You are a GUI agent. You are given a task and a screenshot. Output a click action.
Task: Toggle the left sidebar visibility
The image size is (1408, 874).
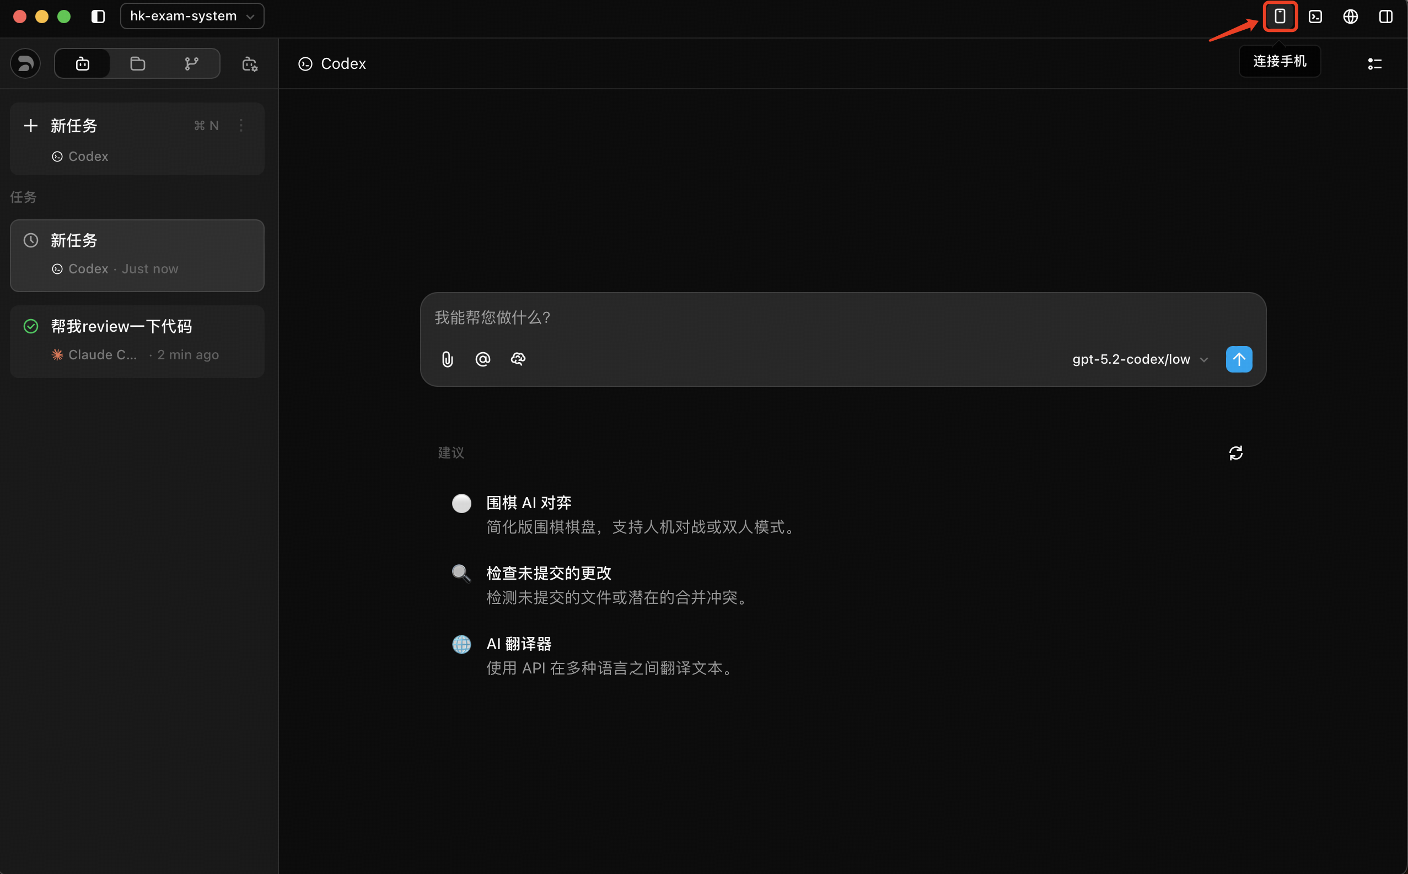point(98,16)
